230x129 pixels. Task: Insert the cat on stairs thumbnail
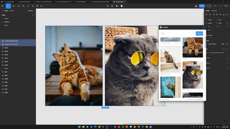coord(171,59)
